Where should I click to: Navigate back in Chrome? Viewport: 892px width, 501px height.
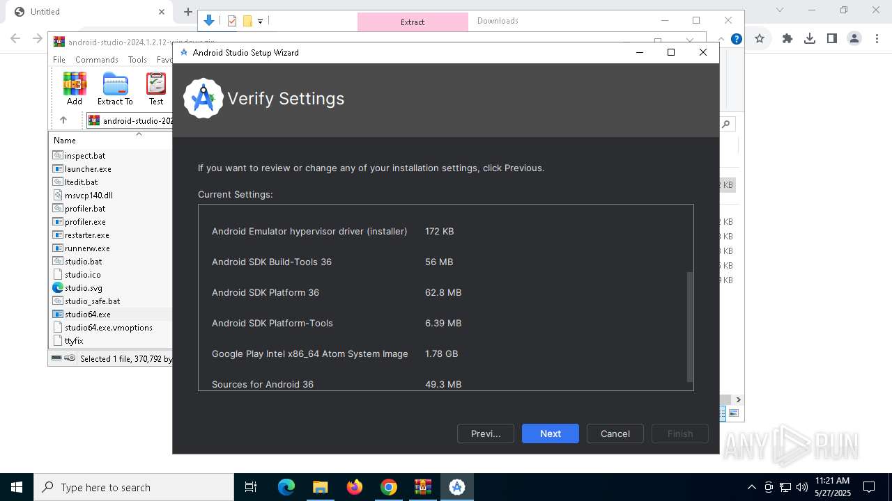pyautogui.click(x=15, y=39)
